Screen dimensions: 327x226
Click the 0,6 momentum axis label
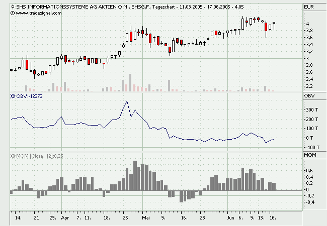309,170
